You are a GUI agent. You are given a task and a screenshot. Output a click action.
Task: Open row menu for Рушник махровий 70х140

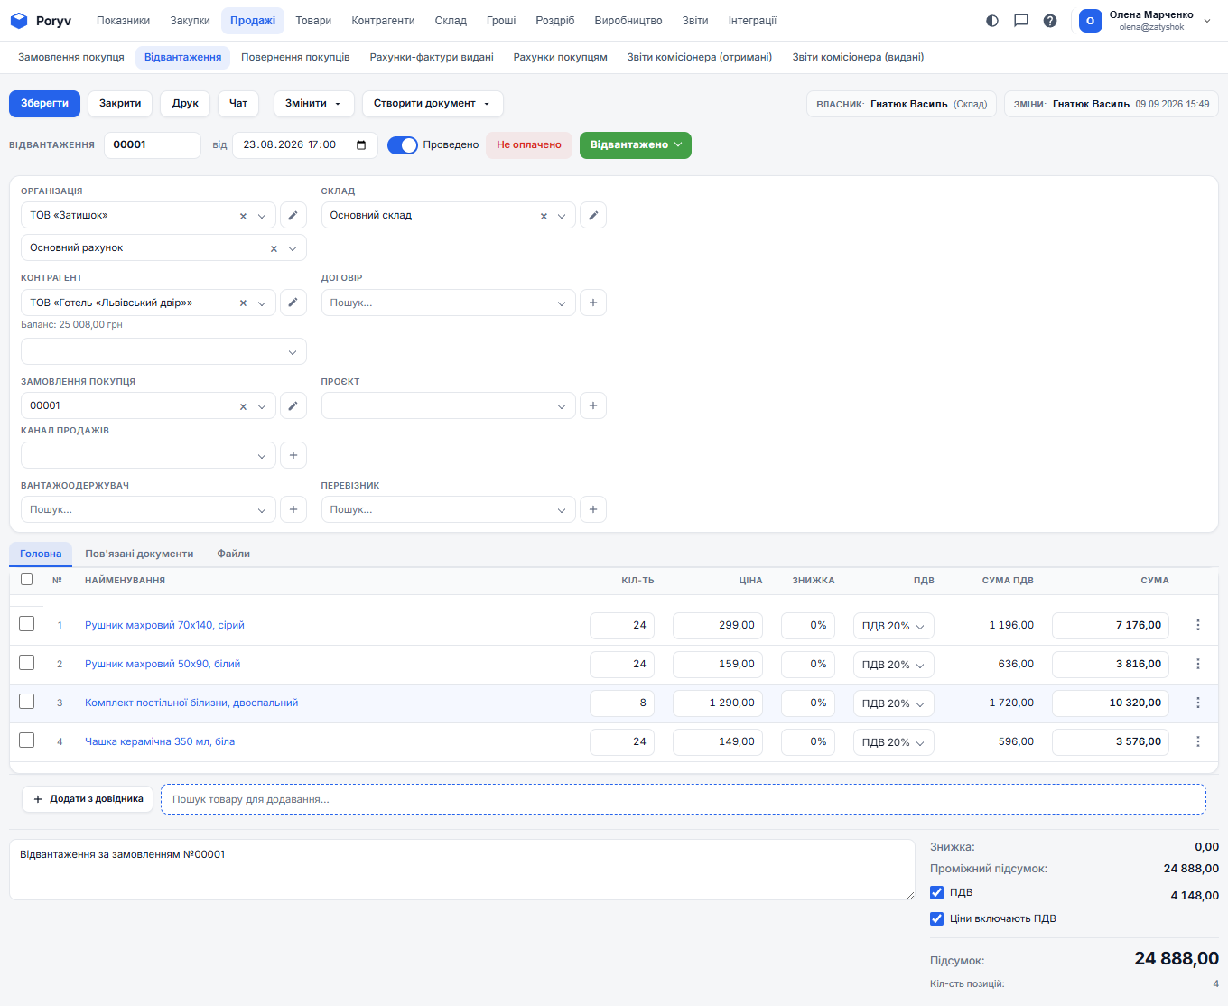[x=1198, y=625]
